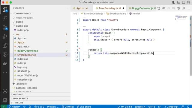Close ErrorBoundary.js tab via unsaved dot

point(123,8)
